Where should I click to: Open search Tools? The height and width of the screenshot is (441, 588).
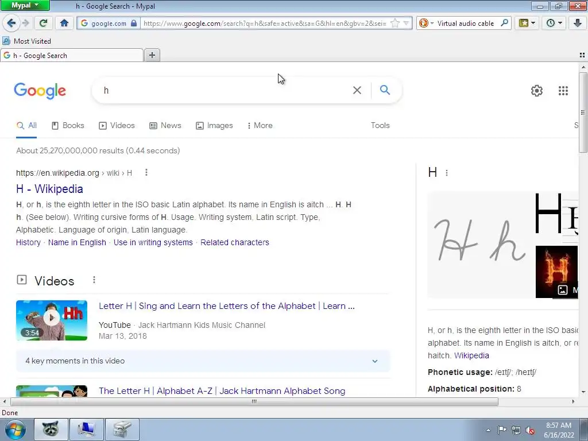(x=380, y=126)
